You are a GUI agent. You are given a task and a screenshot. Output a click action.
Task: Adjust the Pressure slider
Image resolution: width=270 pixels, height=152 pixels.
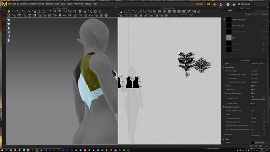click(x=258, y=136)
